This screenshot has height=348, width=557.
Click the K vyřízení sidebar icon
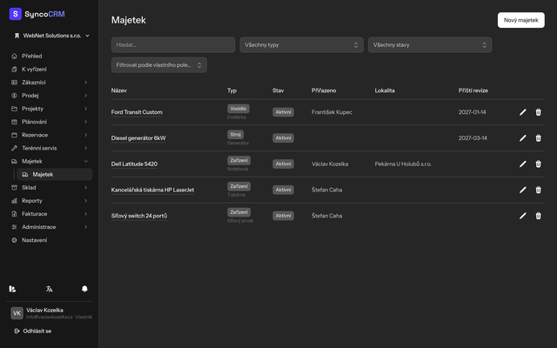point(14,70)
